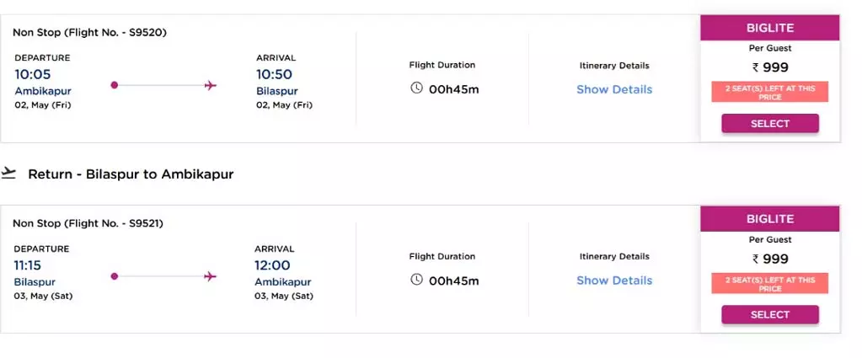Click the 12:00 arrival time at Ambikapur
Viewport: 862px width, 358px height.
pos(272,265)
